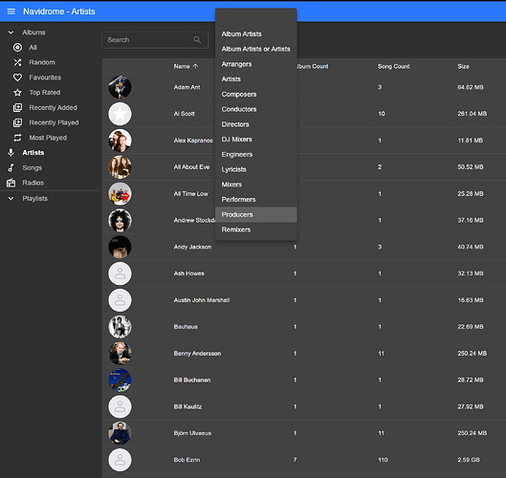Image resolution: width=506 pixels, height=478 pixels.
Task: Open Recently Added albums
Action: (x=53, y=107)
